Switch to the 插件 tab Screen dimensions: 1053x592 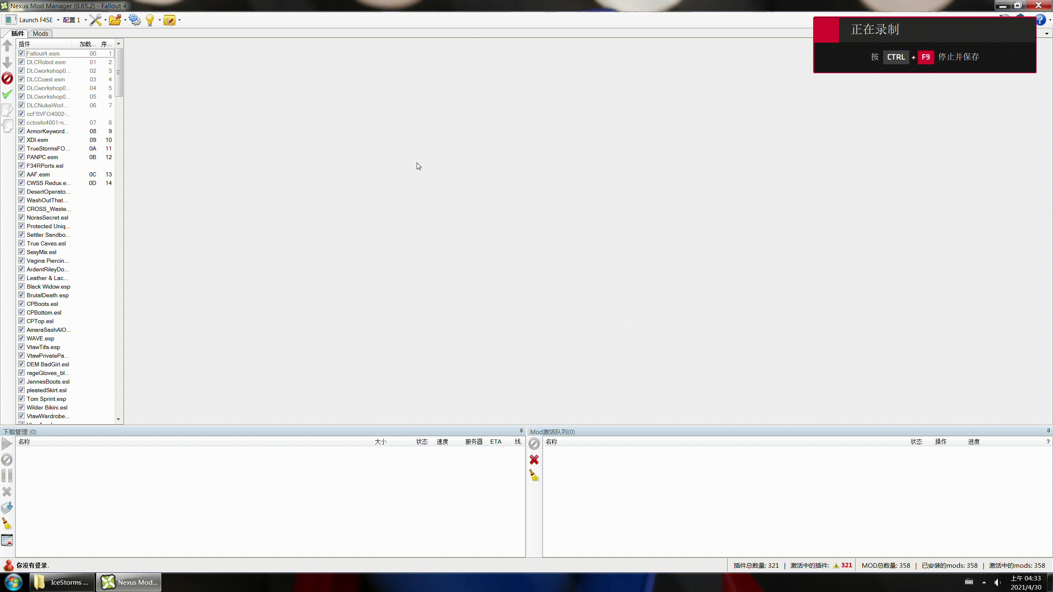point(17,33)
